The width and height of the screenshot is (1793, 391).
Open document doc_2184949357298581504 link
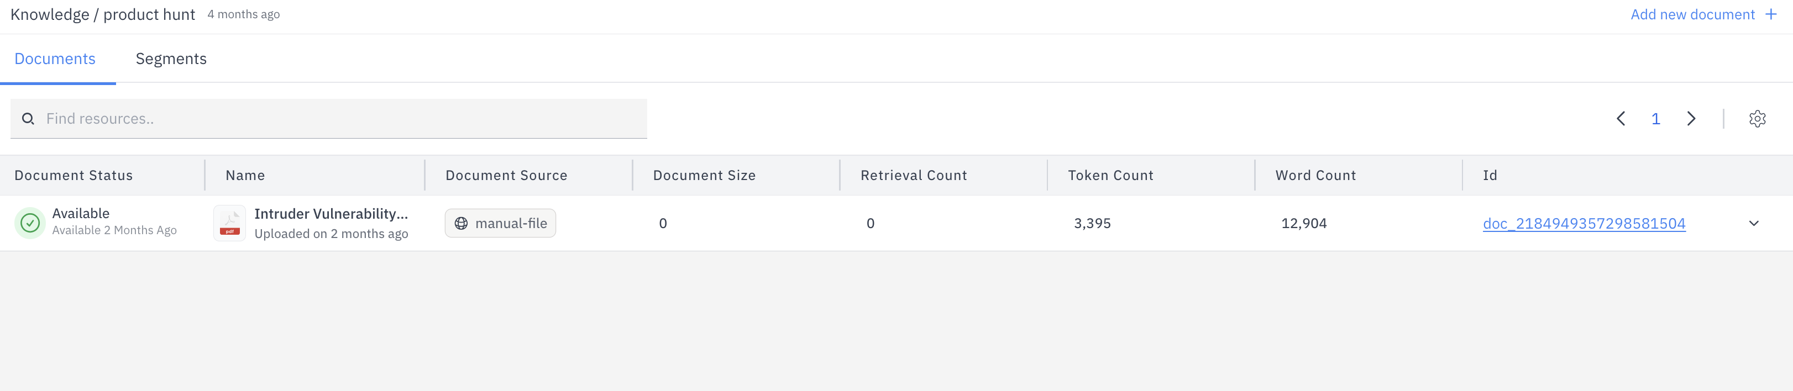tap(1585, 223)
